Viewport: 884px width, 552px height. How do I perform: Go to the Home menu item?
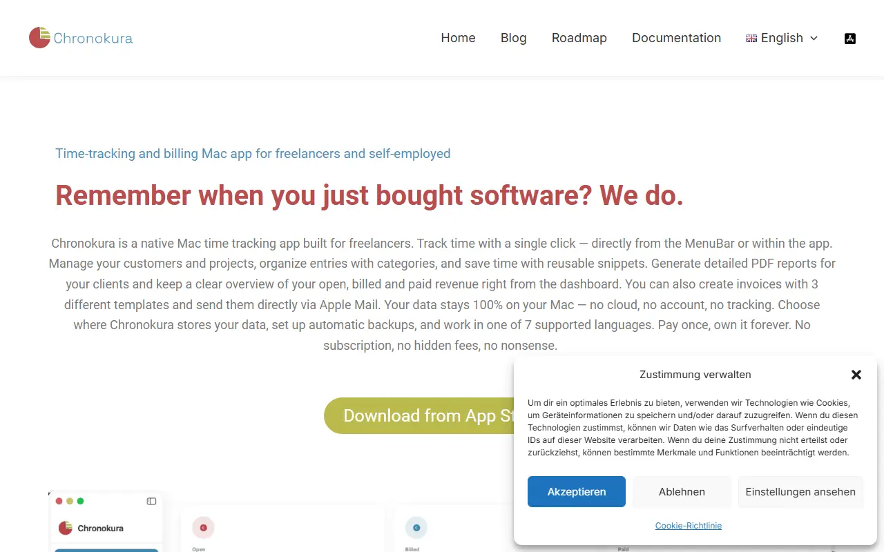[459, 38]
